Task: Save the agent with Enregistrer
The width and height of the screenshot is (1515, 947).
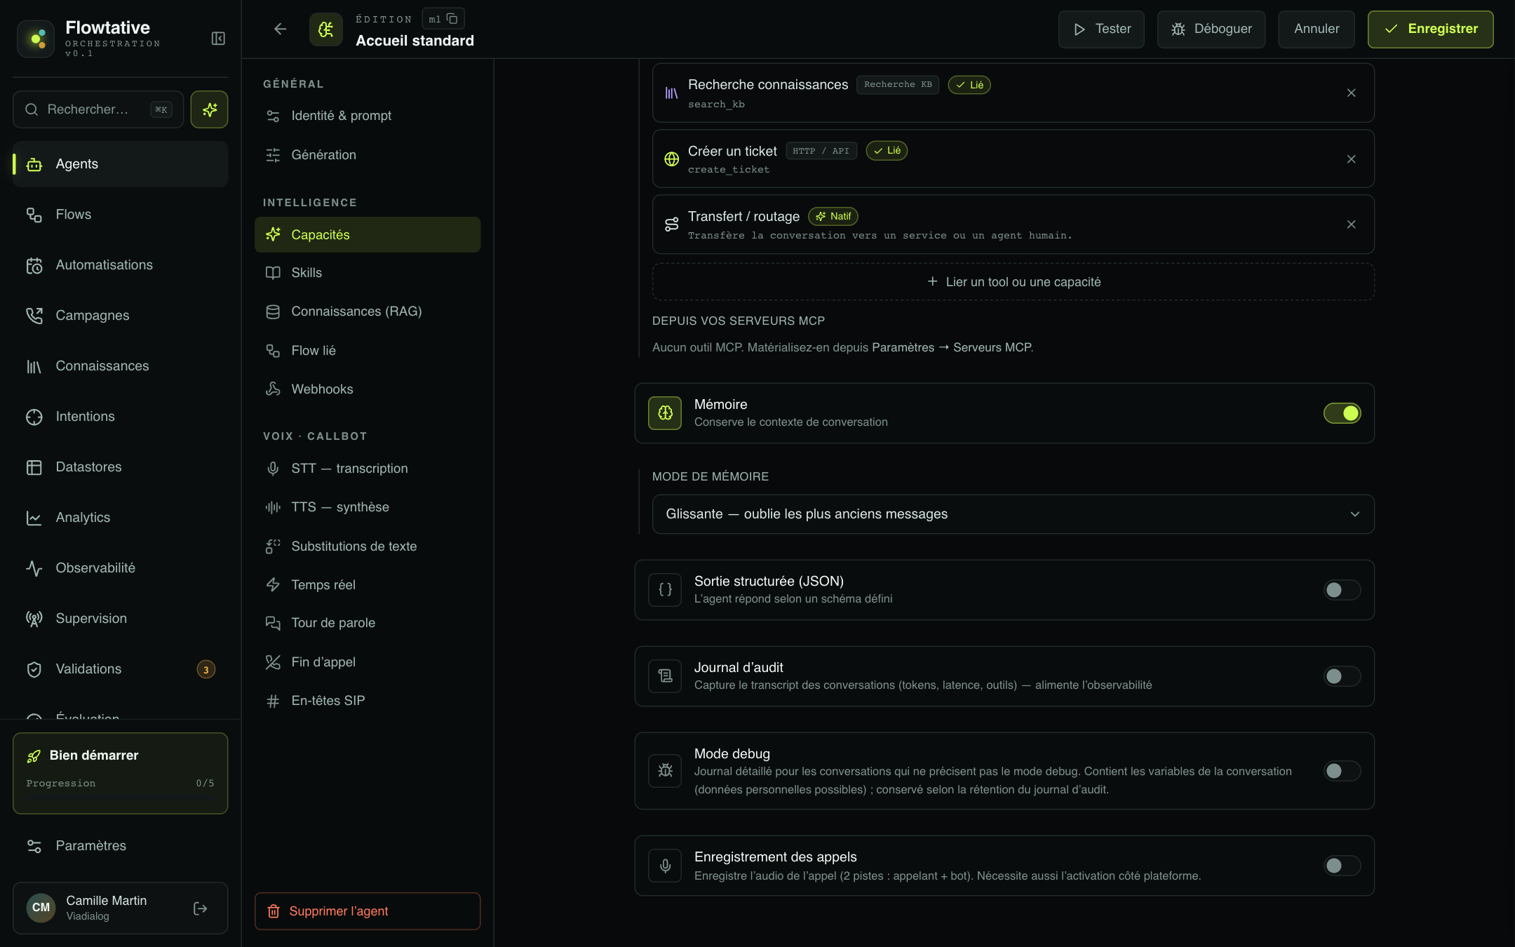Action: coord(1430,29)
